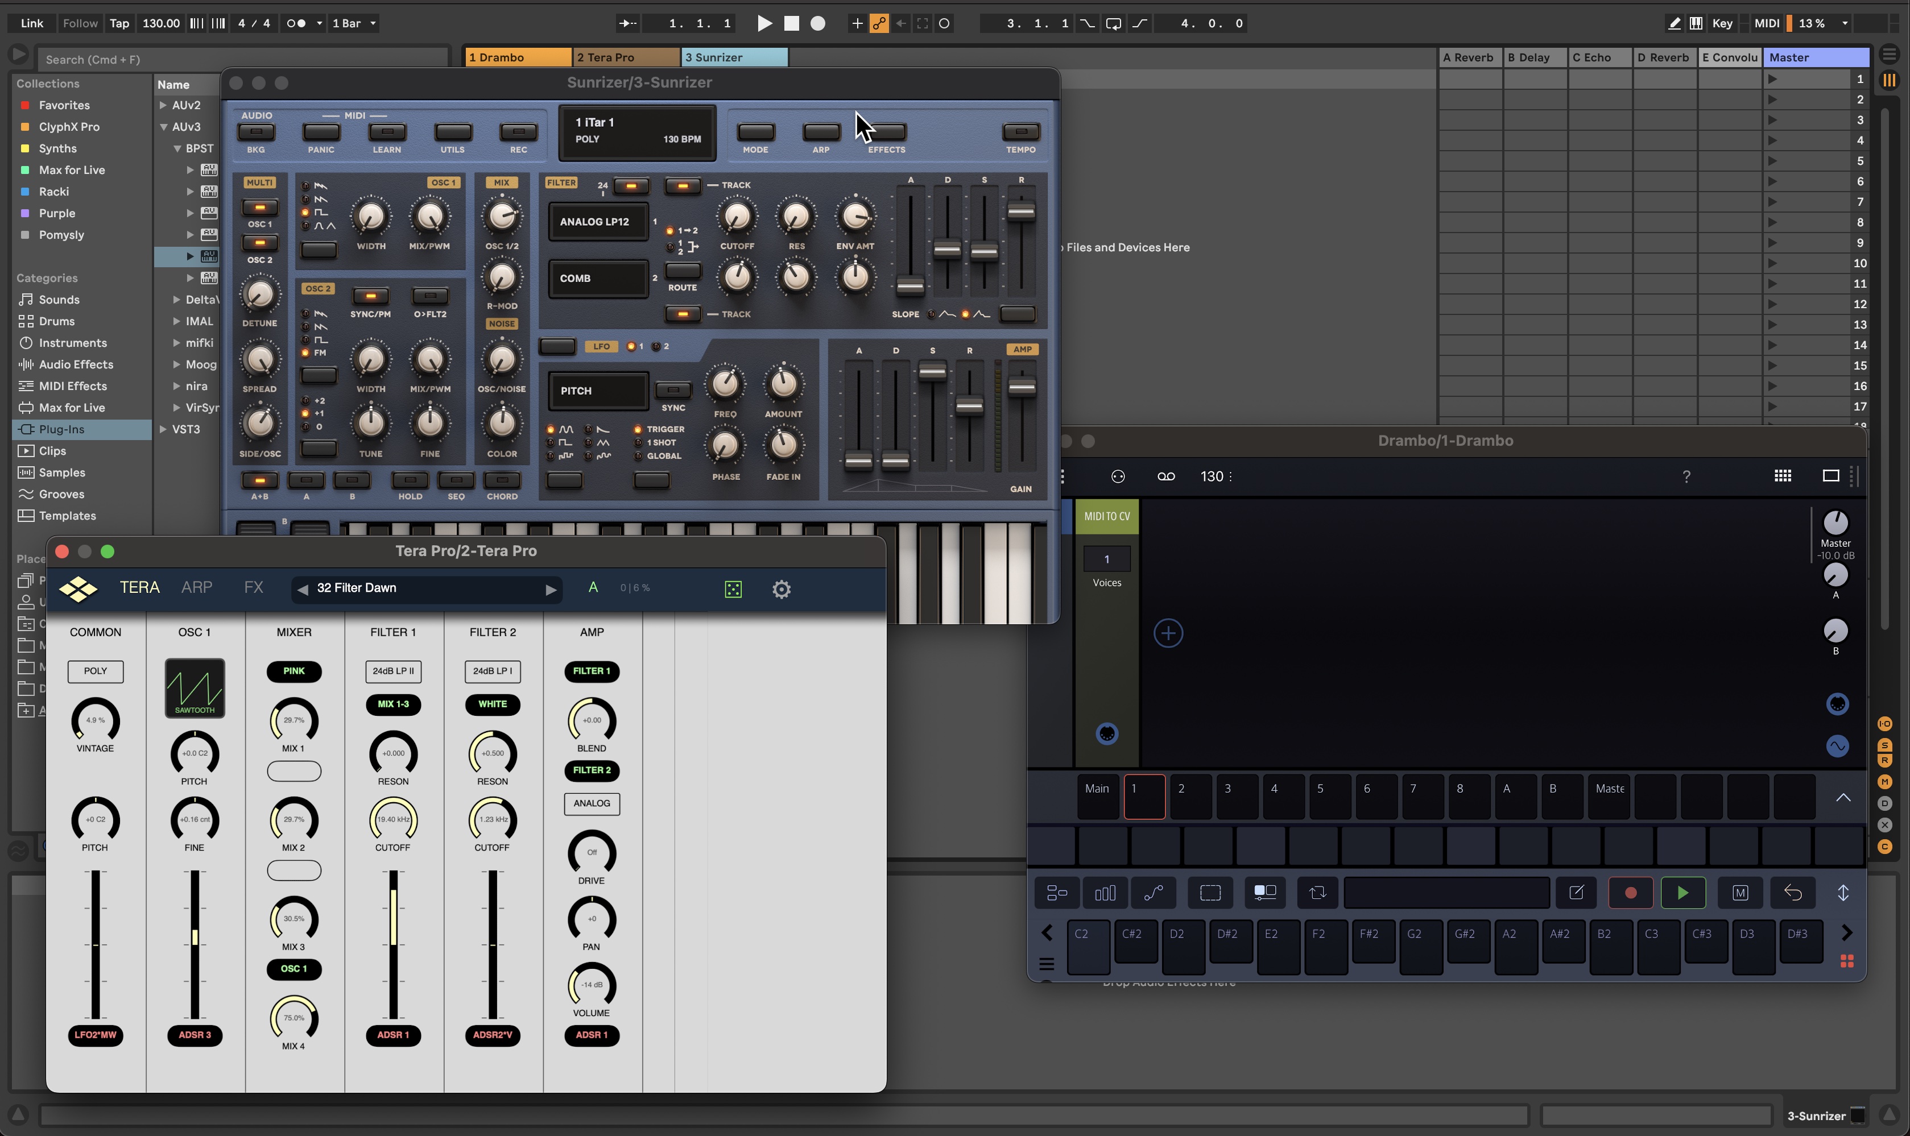
Task: Stop playback in Ableton transport
Action: point(791,23)
